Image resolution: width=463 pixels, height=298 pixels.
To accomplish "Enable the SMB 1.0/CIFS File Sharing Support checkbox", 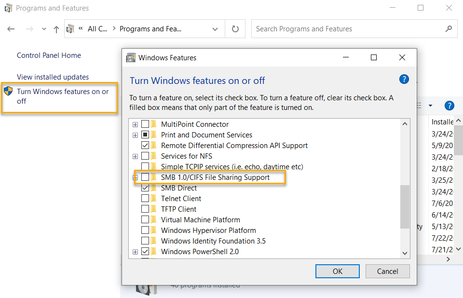I will pyautogui.click(x=145, y=177).
